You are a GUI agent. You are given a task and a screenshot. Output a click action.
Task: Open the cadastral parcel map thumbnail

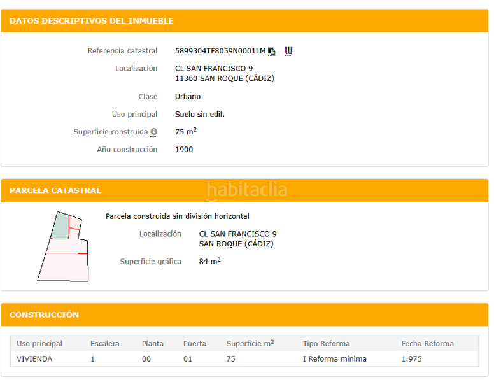tap(63, 246)
